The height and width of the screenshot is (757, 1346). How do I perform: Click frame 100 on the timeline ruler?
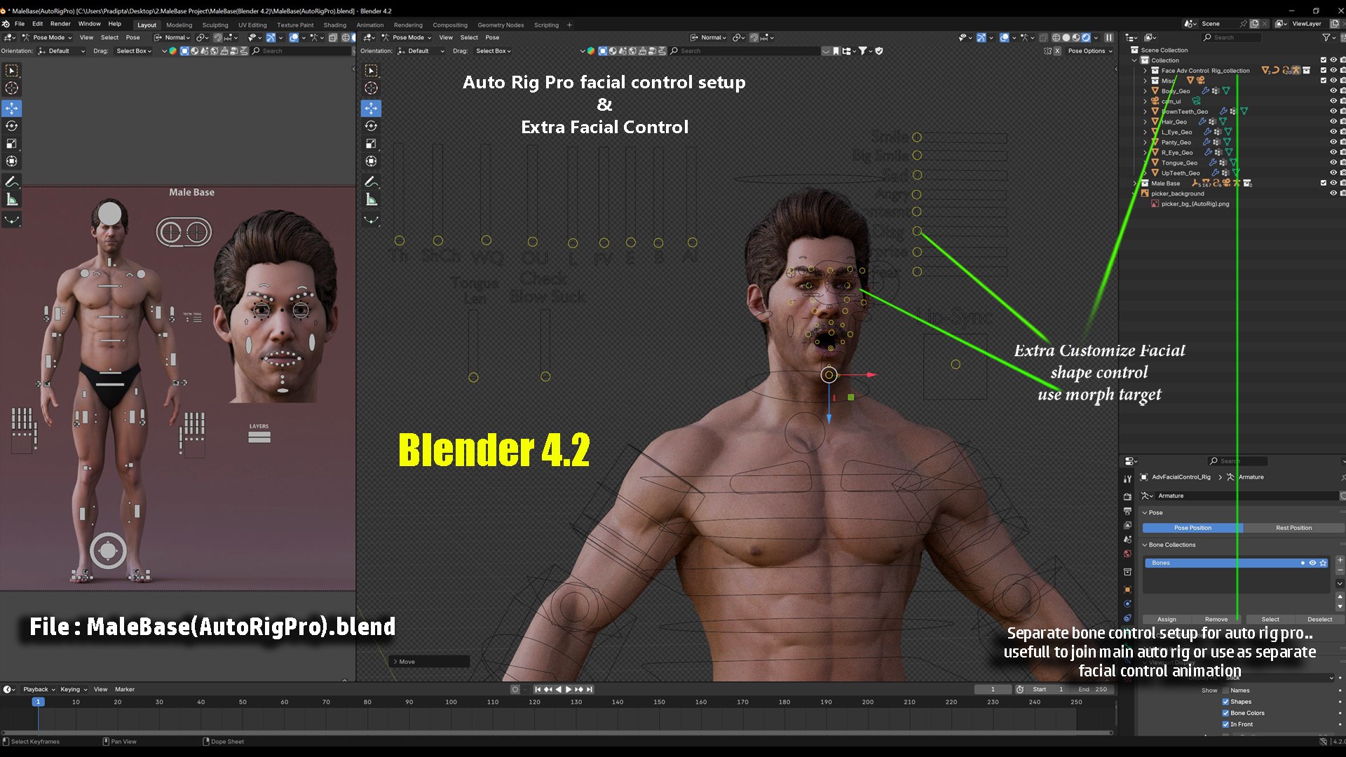click(451, 702)
